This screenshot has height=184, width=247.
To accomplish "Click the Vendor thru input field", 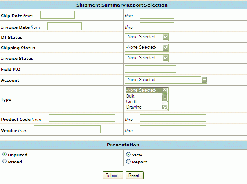I will coord(173,129).
